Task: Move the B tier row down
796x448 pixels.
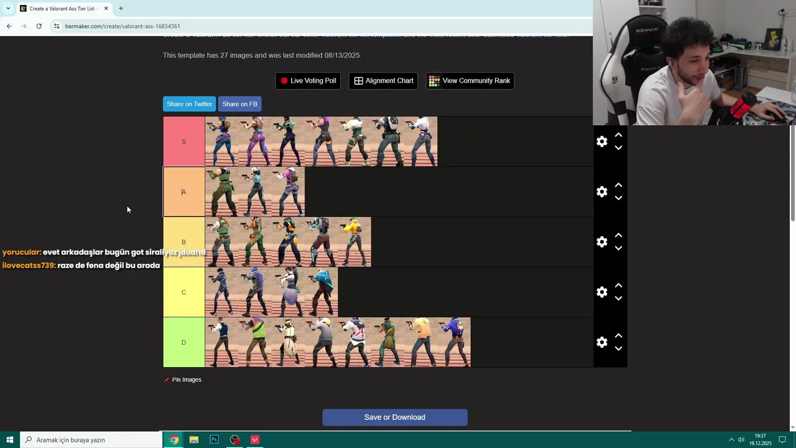Action: point(618,248)
